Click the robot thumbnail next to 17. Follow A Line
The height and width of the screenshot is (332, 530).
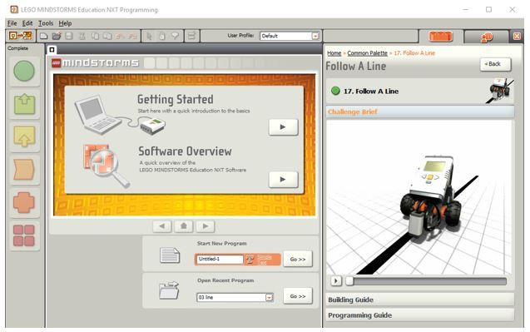click(x=501, y=90)
